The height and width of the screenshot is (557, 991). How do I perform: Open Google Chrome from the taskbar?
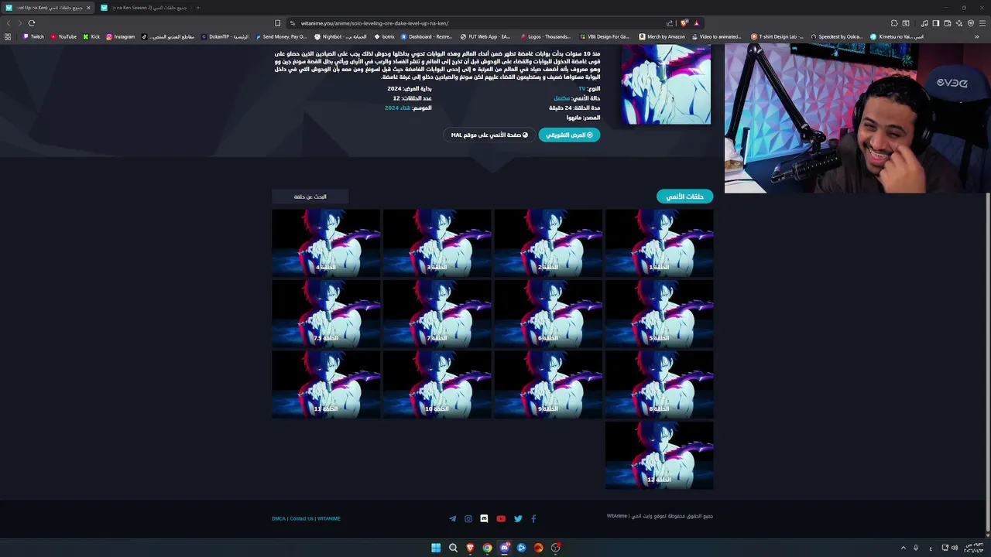(487, 548)
